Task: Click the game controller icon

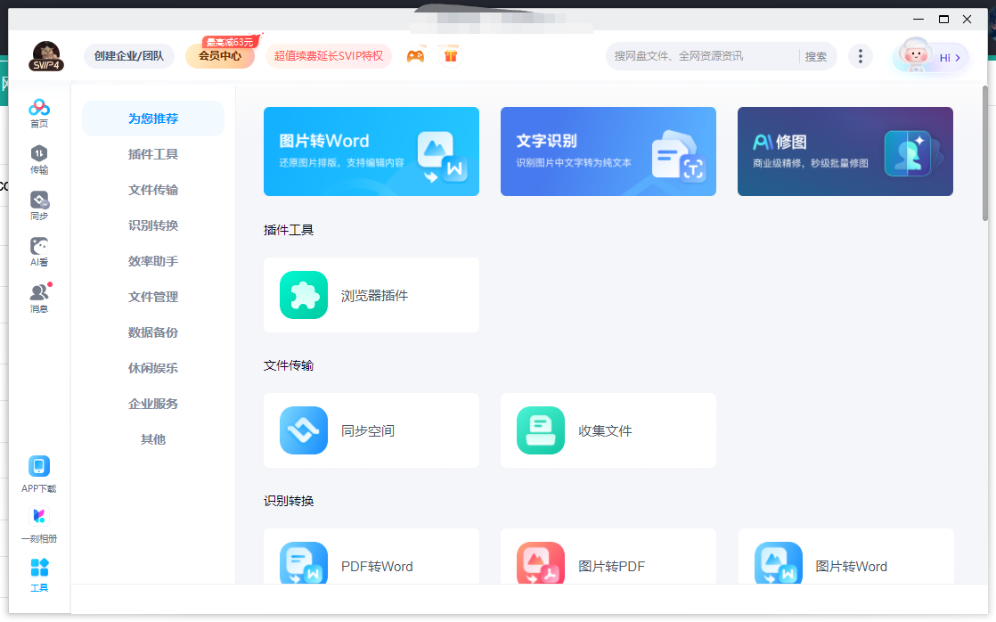Action: pos(415,56)
